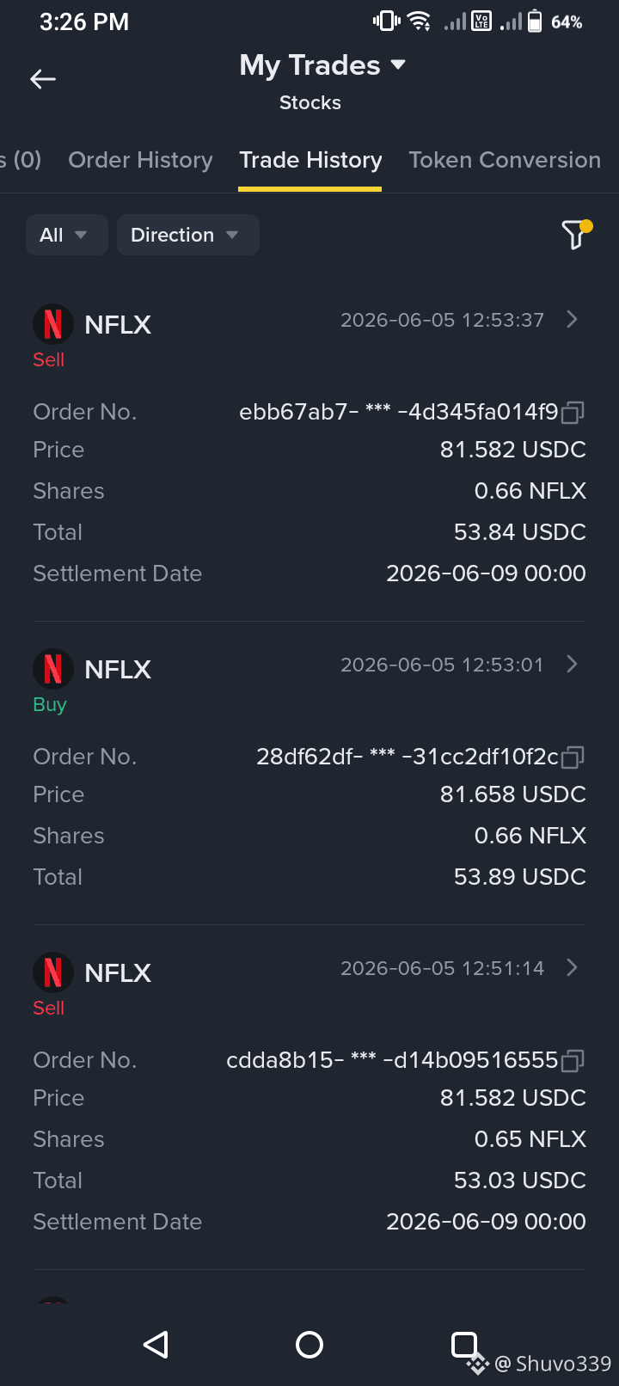Copy order number ebb67ab7 with copy icon

(x=573, y=413)
